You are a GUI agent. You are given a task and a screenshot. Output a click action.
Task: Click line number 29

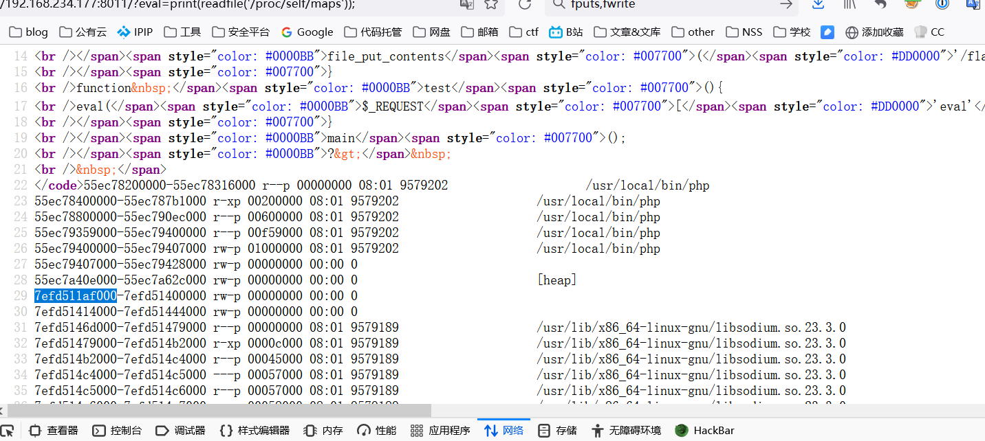click(x=21, y=296)
